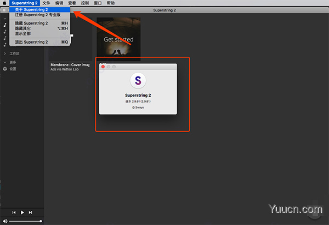Image resolution: width=329 pixels, height=225 pixels.
Task: Click the Superstring 2 menu bar title
Action: pyautogui.click(x=25, y=3)
